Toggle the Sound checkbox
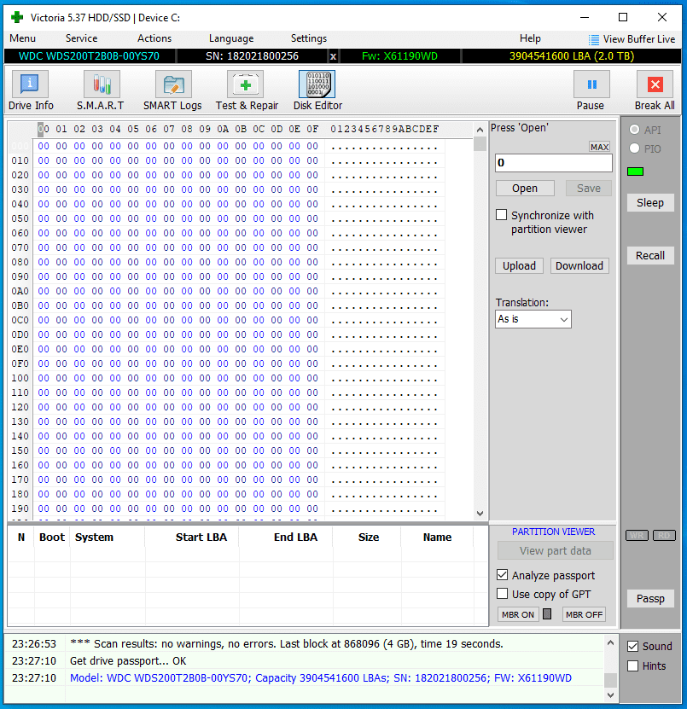This screenshot has width=687, height=709. click(632, 646)
